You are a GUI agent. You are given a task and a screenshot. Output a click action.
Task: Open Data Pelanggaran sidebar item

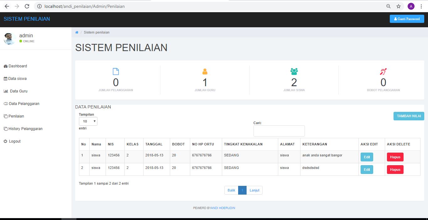pos(24,104)
